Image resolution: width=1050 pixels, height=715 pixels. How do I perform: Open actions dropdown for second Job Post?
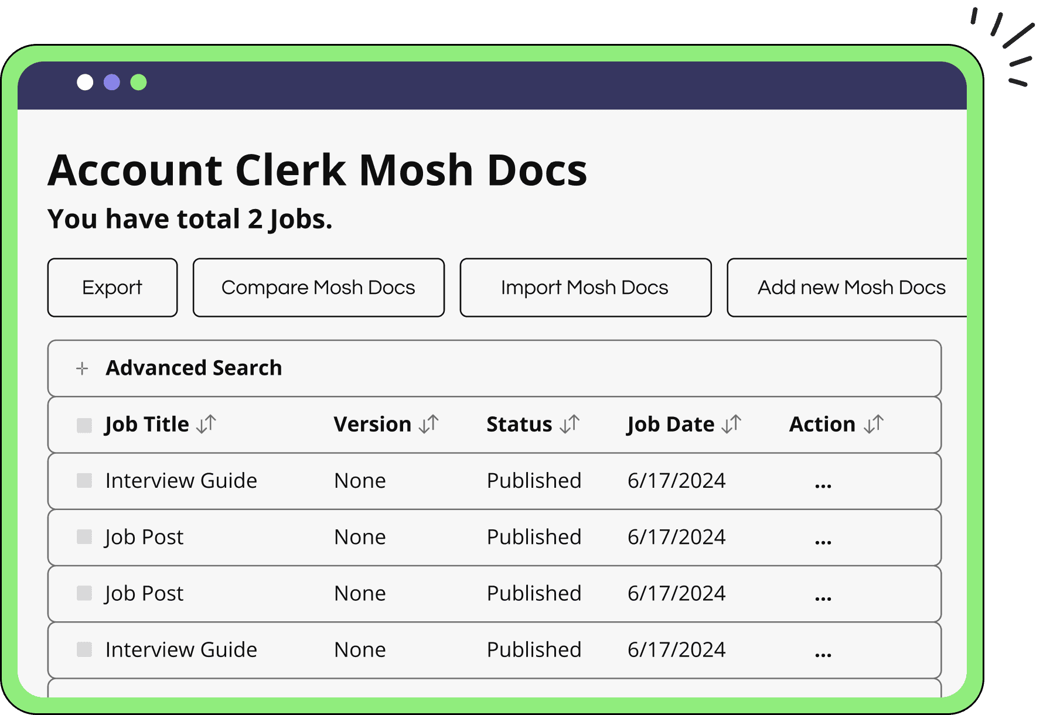(x=823, y=597)
